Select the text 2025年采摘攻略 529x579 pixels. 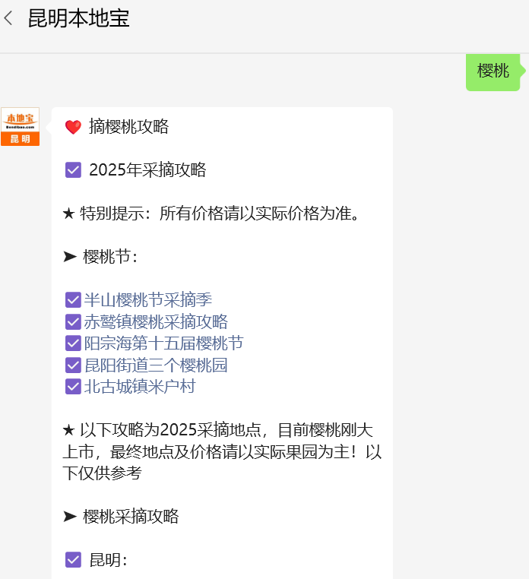coord(147,170)
